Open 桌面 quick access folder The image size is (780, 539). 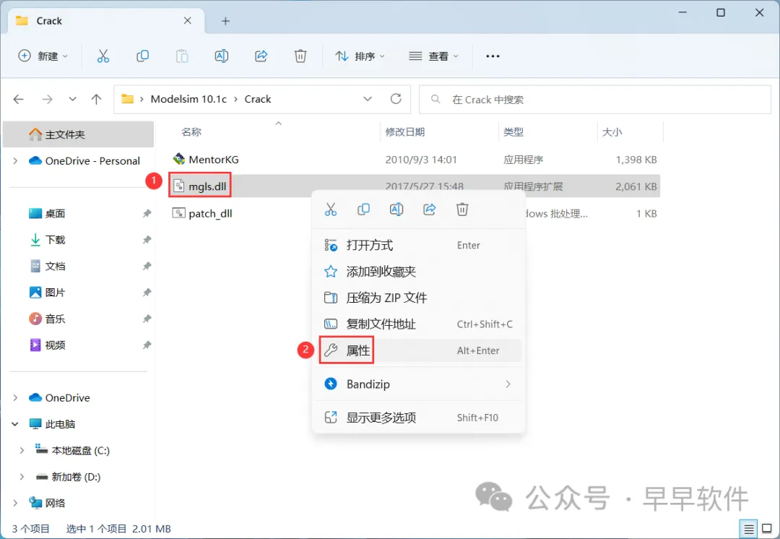[47, 214]
